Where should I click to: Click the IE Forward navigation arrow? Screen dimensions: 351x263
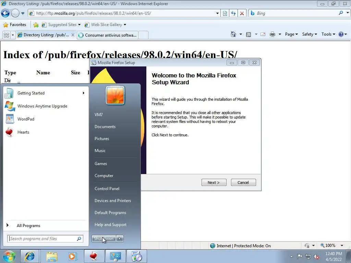click(x=15, y=13)
